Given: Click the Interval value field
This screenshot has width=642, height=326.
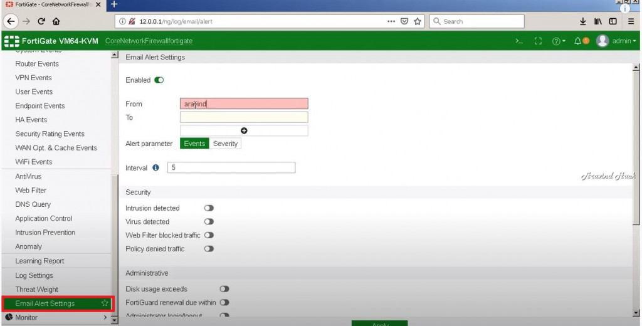Looking at the screenshot, I should (x=231, y=167).
